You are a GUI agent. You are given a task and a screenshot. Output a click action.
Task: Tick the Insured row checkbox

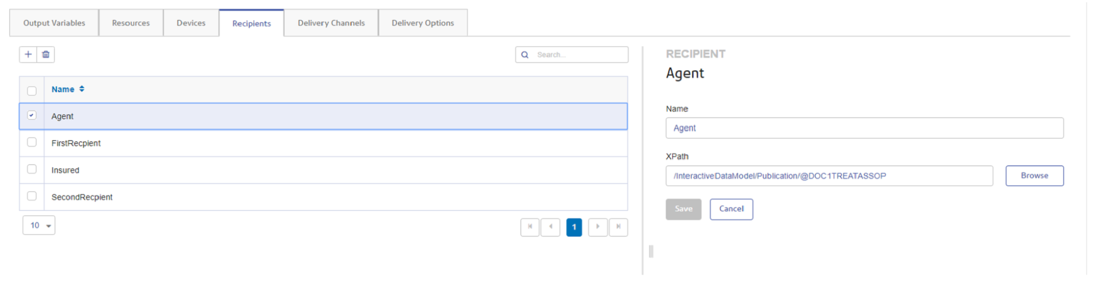pos(32,170)
